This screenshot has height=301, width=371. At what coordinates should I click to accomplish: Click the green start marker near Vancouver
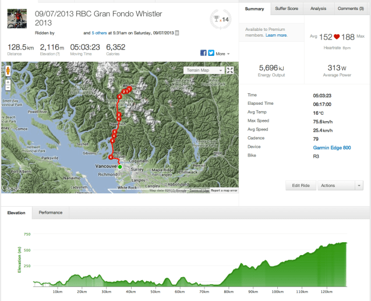[119, 167]
